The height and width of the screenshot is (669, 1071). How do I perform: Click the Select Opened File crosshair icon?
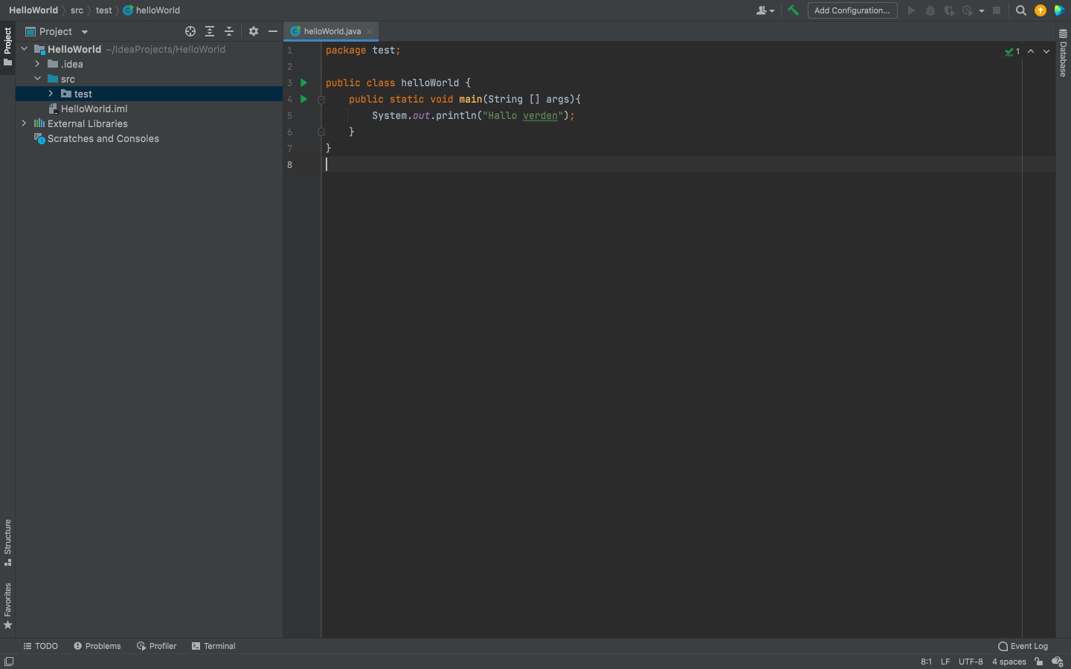(x=190, y=31)
